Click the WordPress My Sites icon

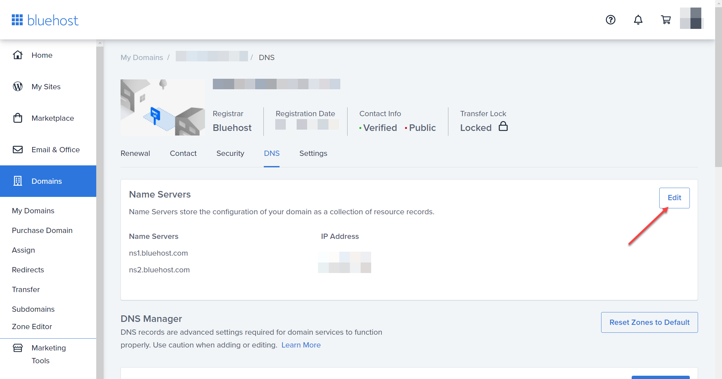pyautogui.click(x=18, y=87)
